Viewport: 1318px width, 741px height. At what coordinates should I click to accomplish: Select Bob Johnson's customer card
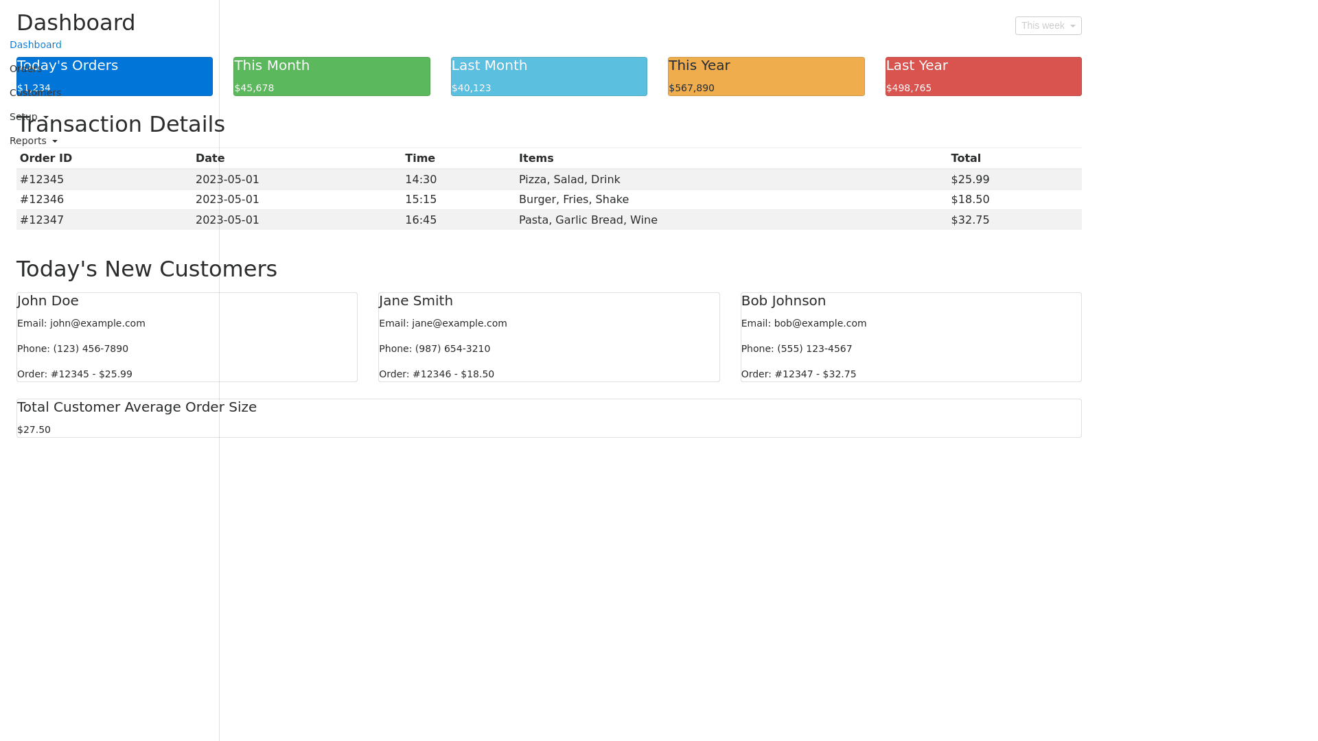pyautogui.click(x=911, y=337)
